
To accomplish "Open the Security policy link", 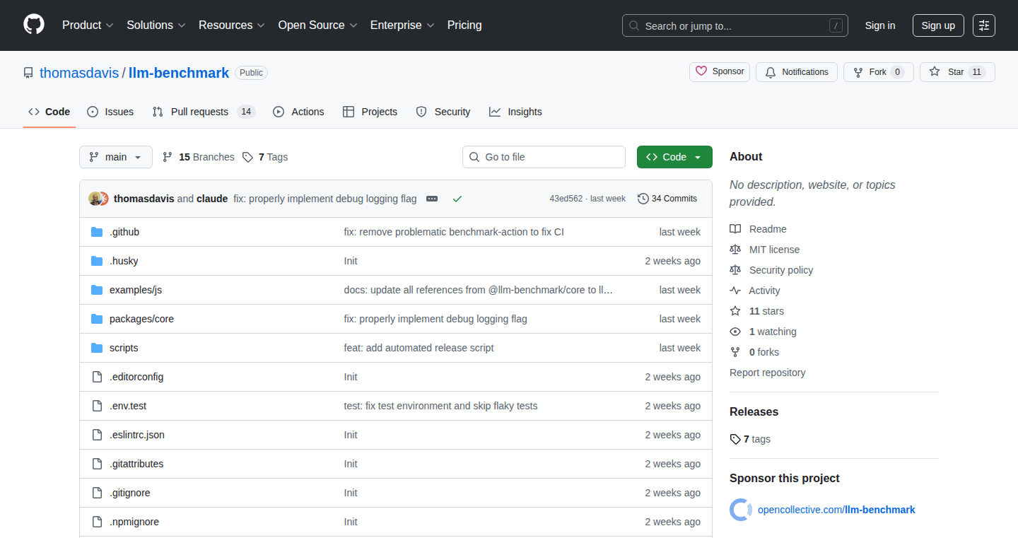I will click(771, 270).
